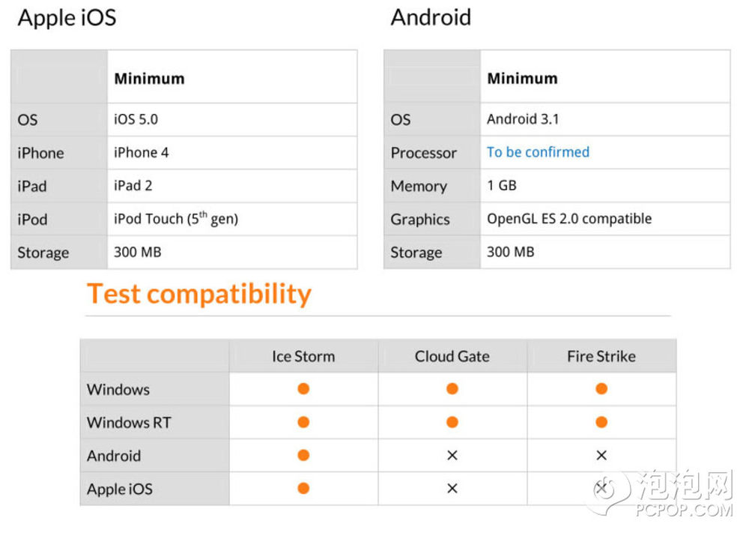Click the Cloud Gate column header
This screenshot has width=749, height=533.
point(452,357)
